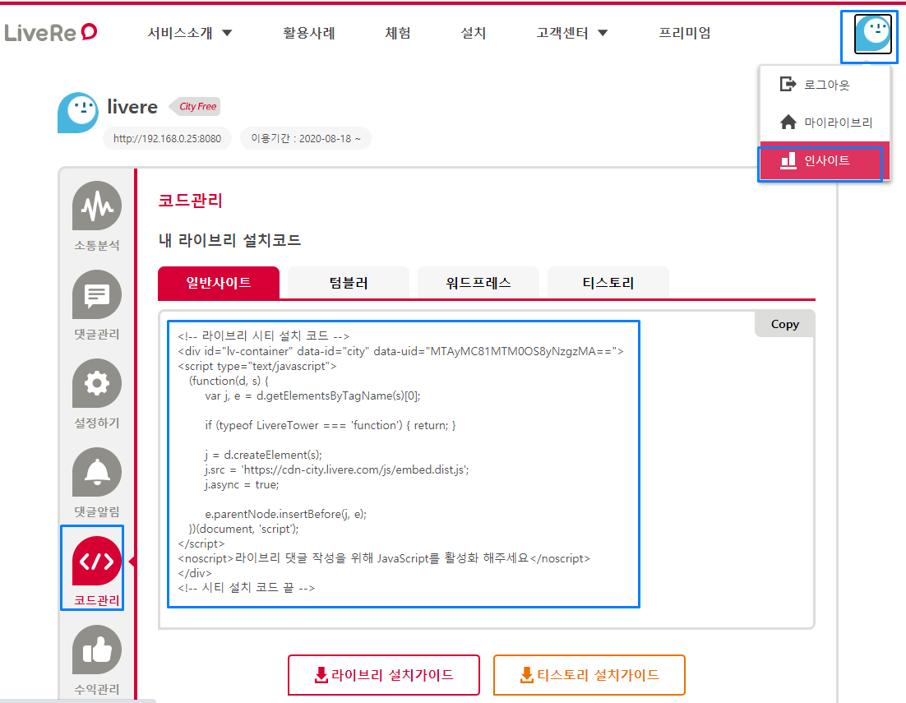Image resolution: width=906 pixels, height=703 pixels.
Task: Go to the 활용사례 nav item
Action: (x=309, y=33)
